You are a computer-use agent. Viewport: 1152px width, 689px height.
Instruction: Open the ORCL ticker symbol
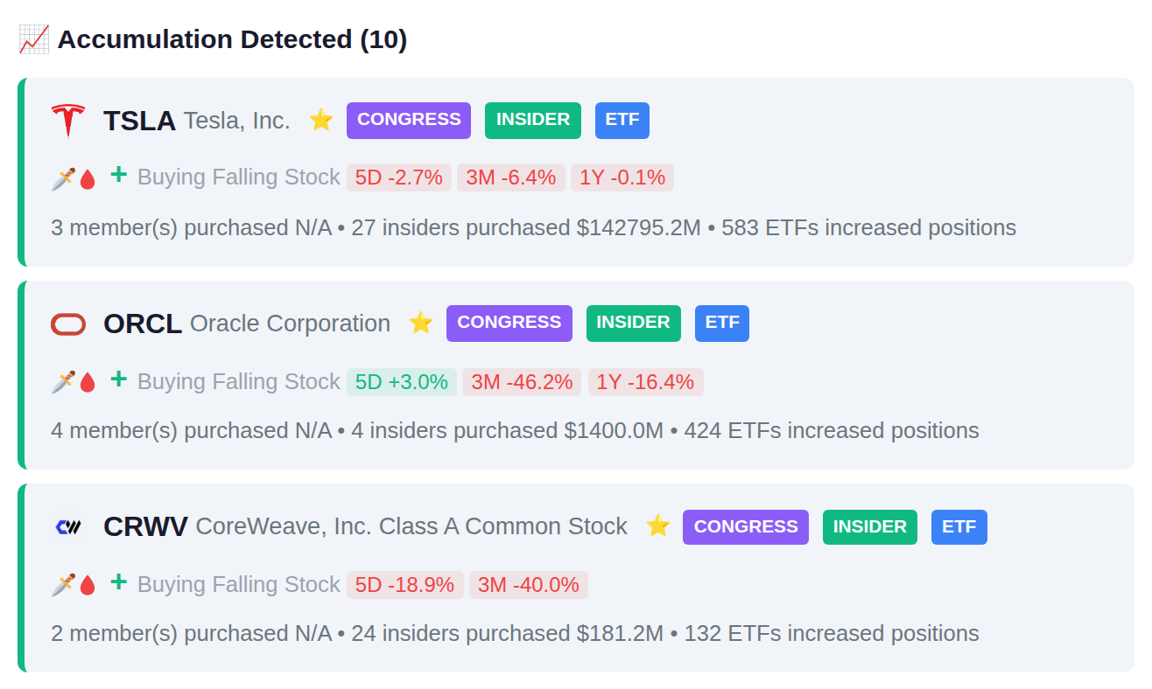pyautogui.click(x=143, y=324)
